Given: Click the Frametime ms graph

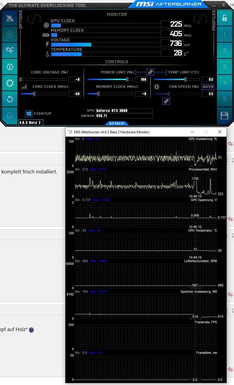Looking at the screenshot, I should [x=146, y=368].
